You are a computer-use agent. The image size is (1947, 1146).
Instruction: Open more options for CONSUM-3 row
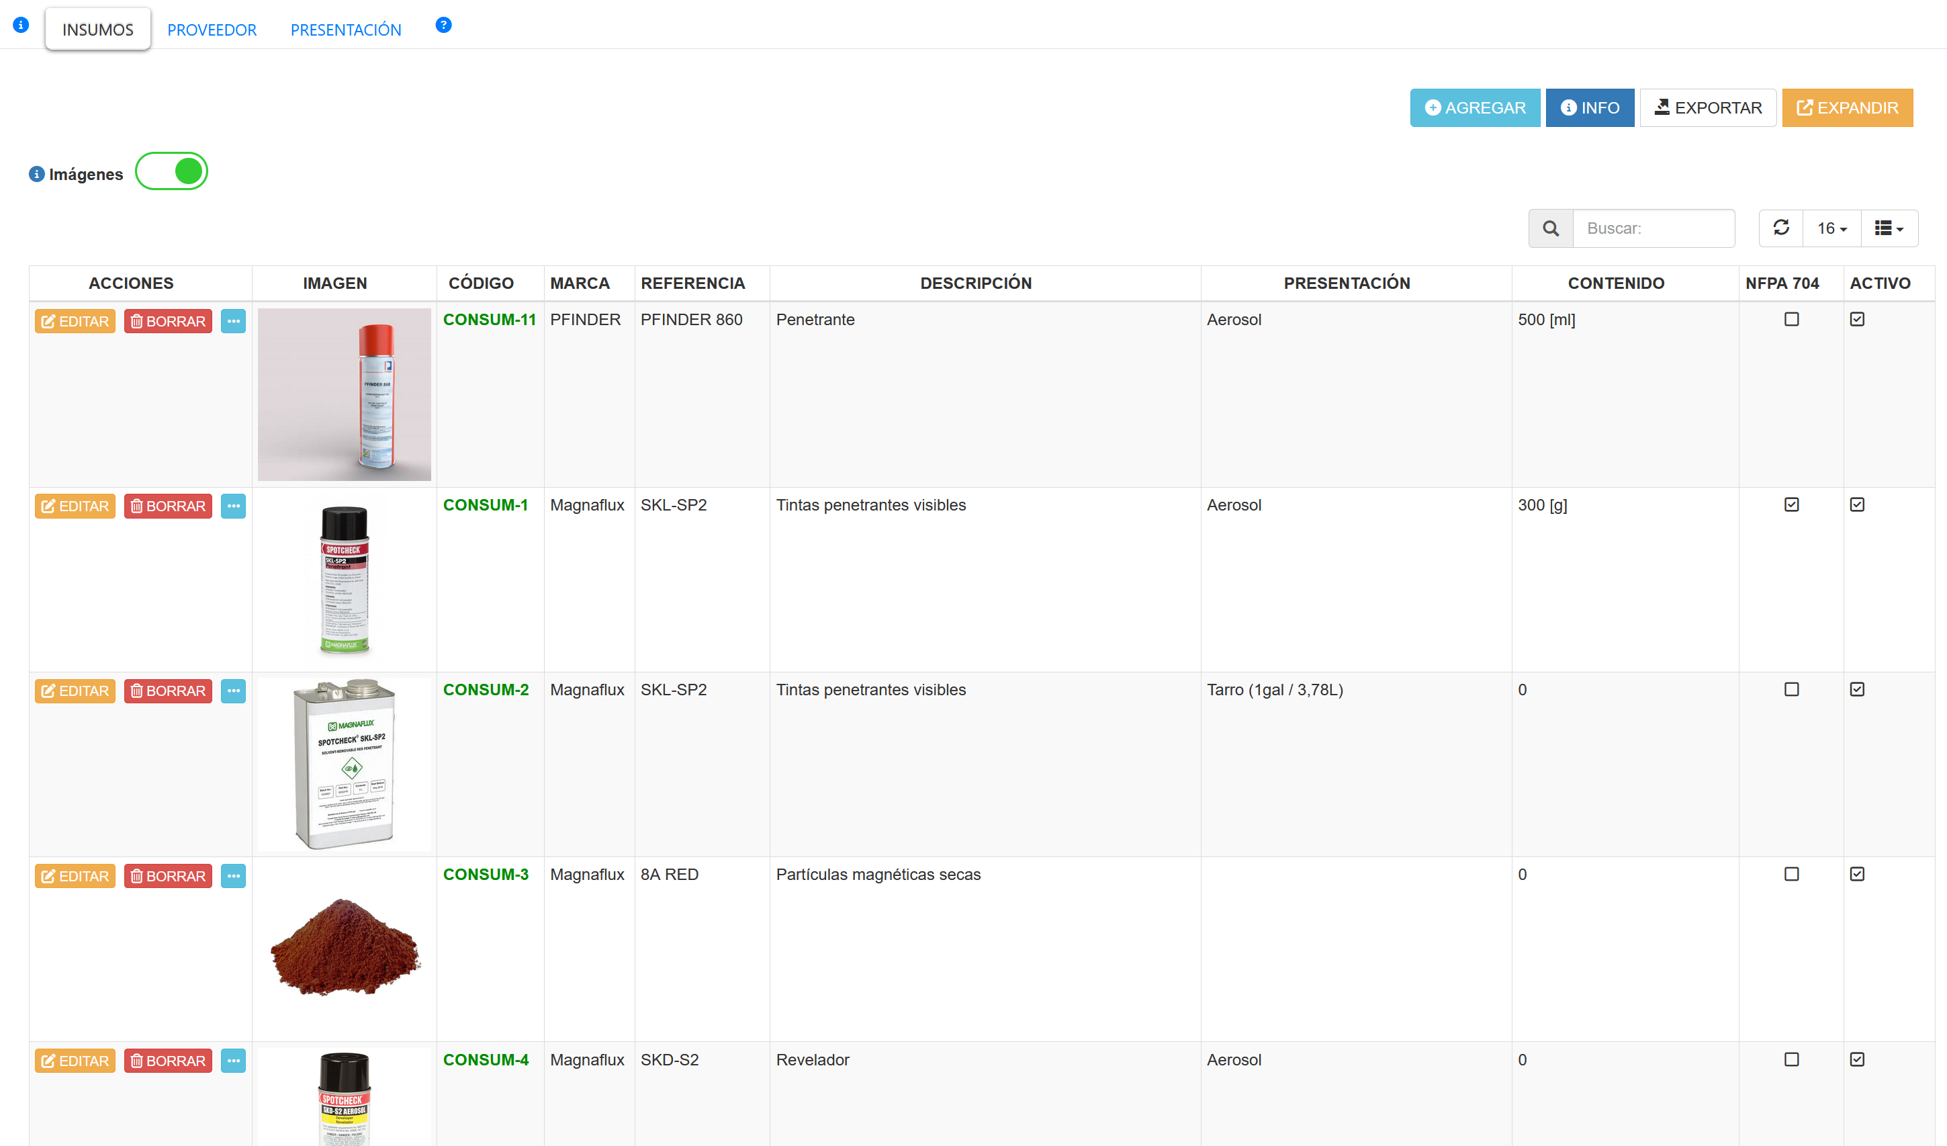click(x=232, y=875)
